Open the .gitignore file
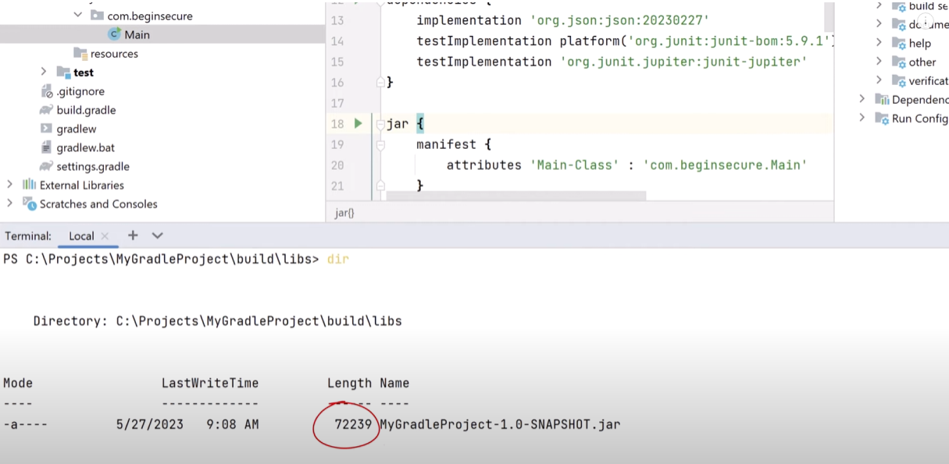Image resolution: width=949 pixels, height=464 pixels. (80, 91)
